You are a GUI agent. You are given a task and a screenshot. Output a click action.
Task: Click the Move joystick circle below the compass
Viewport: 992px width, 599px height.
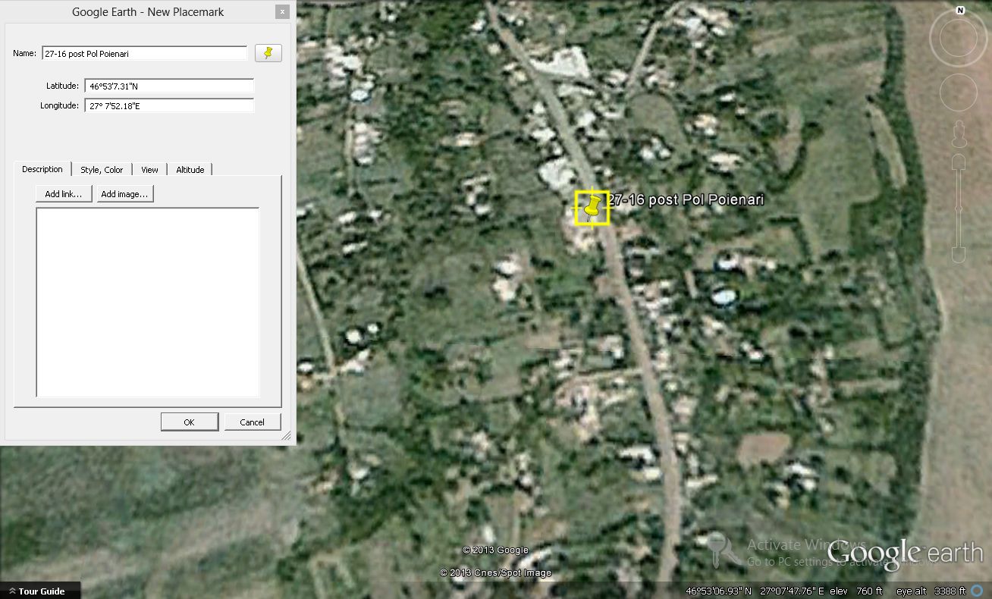958,93
